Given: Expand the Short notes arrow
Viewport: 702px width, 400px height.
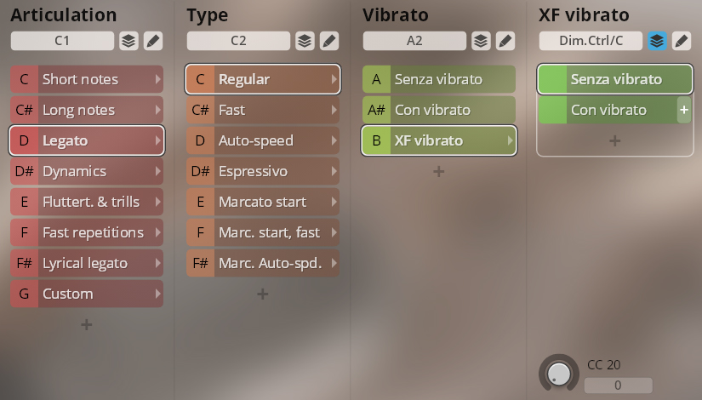Looking at the screenshot, I should 157,79.
